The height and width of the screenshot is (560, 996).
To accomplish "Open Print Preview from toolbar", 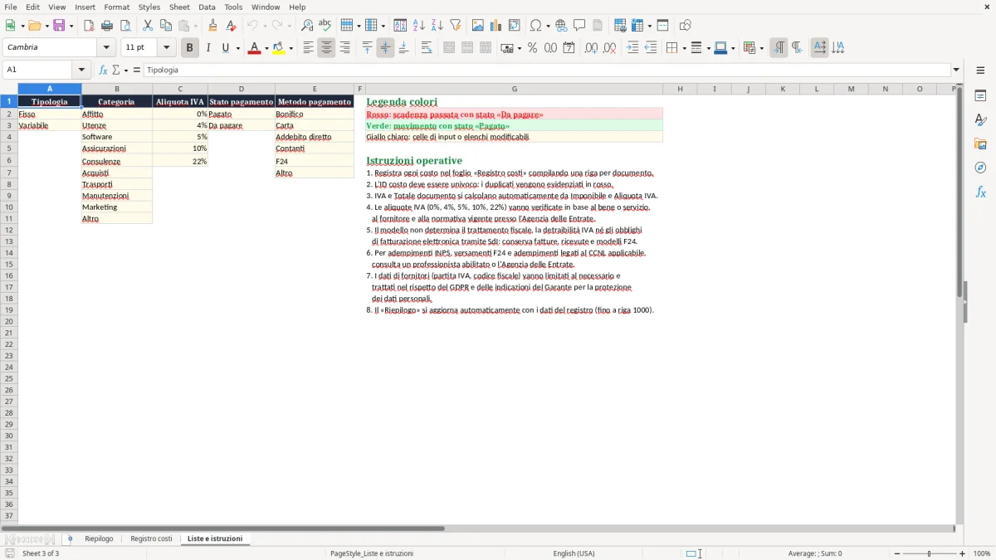I will click(x=125, y=26).
